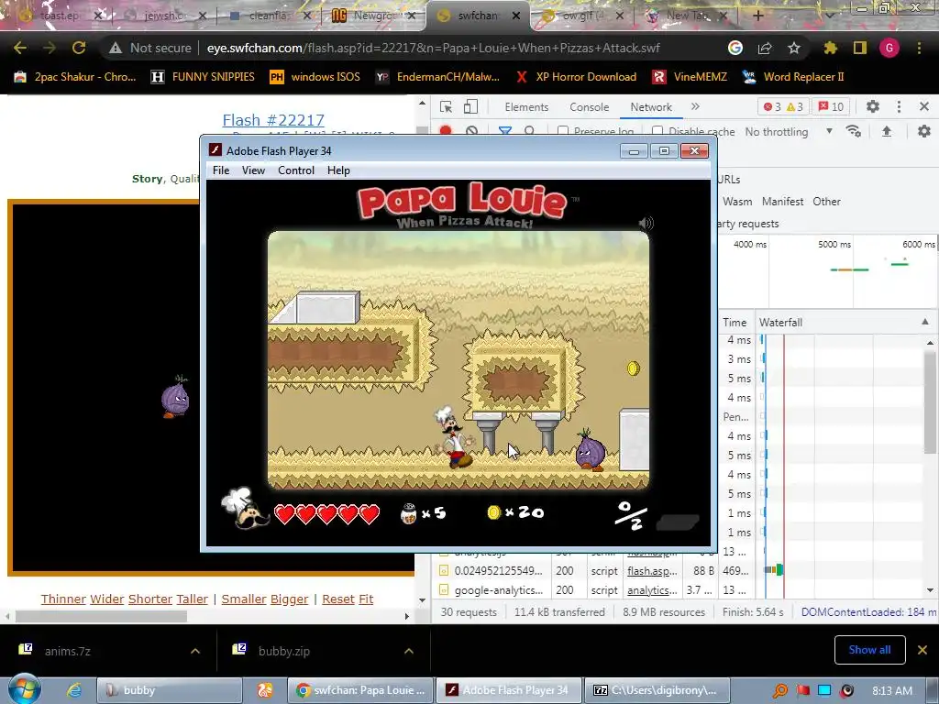Viewport: 939px width, 704px height.
Task: Open the XP Horror Download bookmark
Action: 578,77
